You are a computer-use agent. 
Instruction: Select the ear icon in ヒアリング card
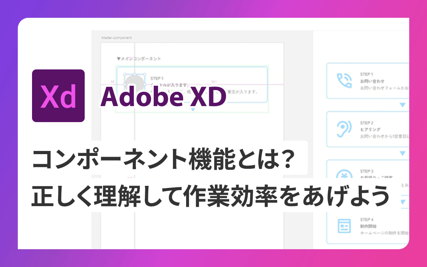click(344, 129)
